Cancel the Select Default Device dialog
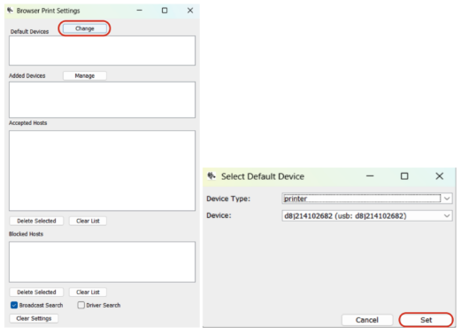This screenshot has height=335, width=461. click(367, 320)
